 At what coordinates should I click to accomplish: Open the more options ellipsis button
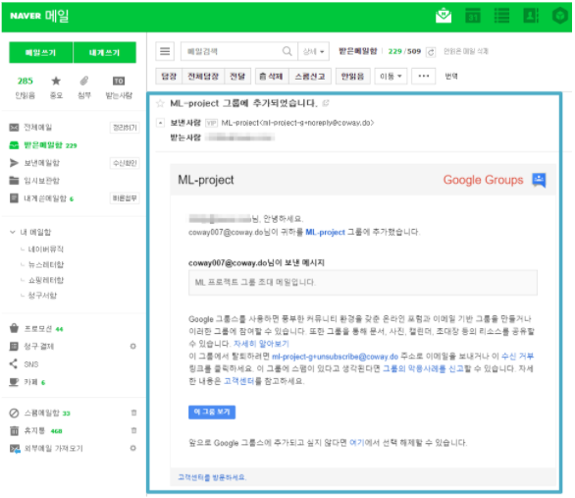[x=424, y=77]
